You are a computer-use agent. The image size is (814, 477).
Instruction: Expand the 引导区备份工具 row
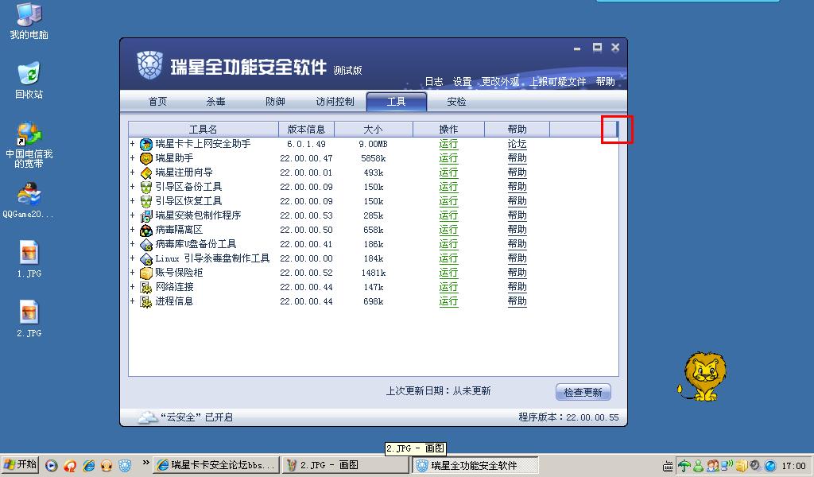click(133, 186)
